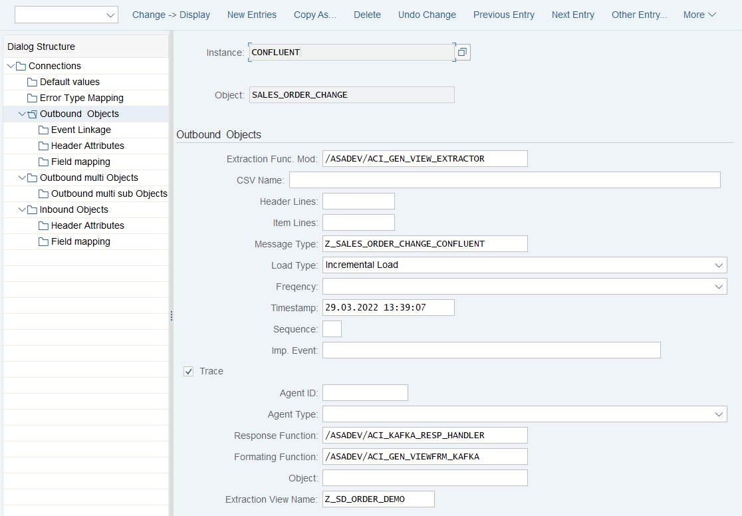Click the Timestamp input field
The height and width of the screenshot is (516, 742).
click(x=388, y=308)
